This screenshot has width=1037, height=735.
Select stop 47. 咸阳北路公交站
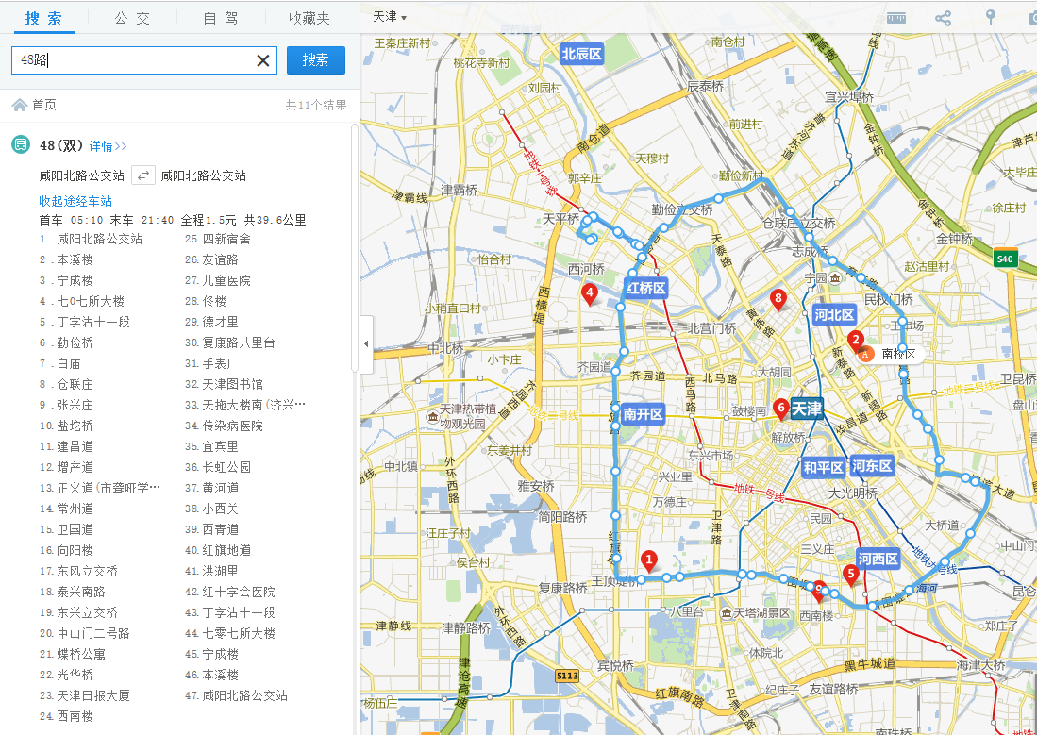pyautogui.click(x=236, y=695)
